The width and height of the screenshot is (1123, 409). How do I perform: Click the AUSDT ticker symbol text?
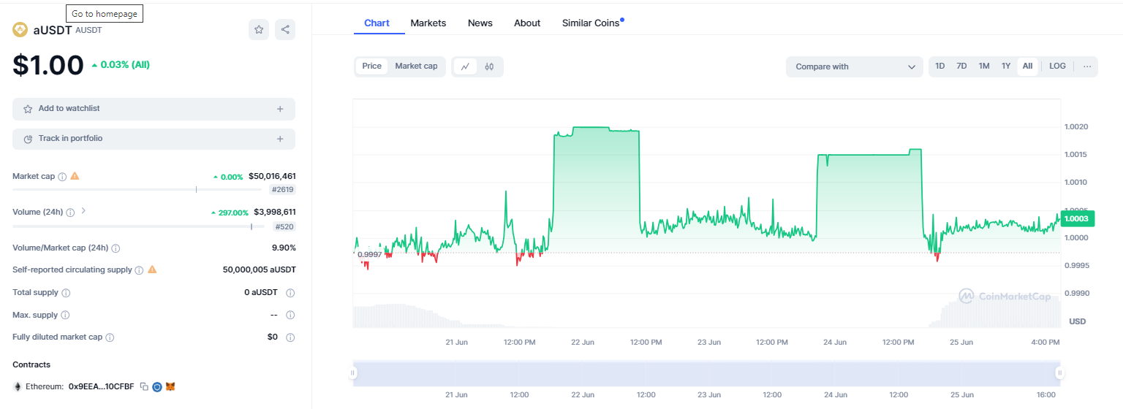click(89, 31)
